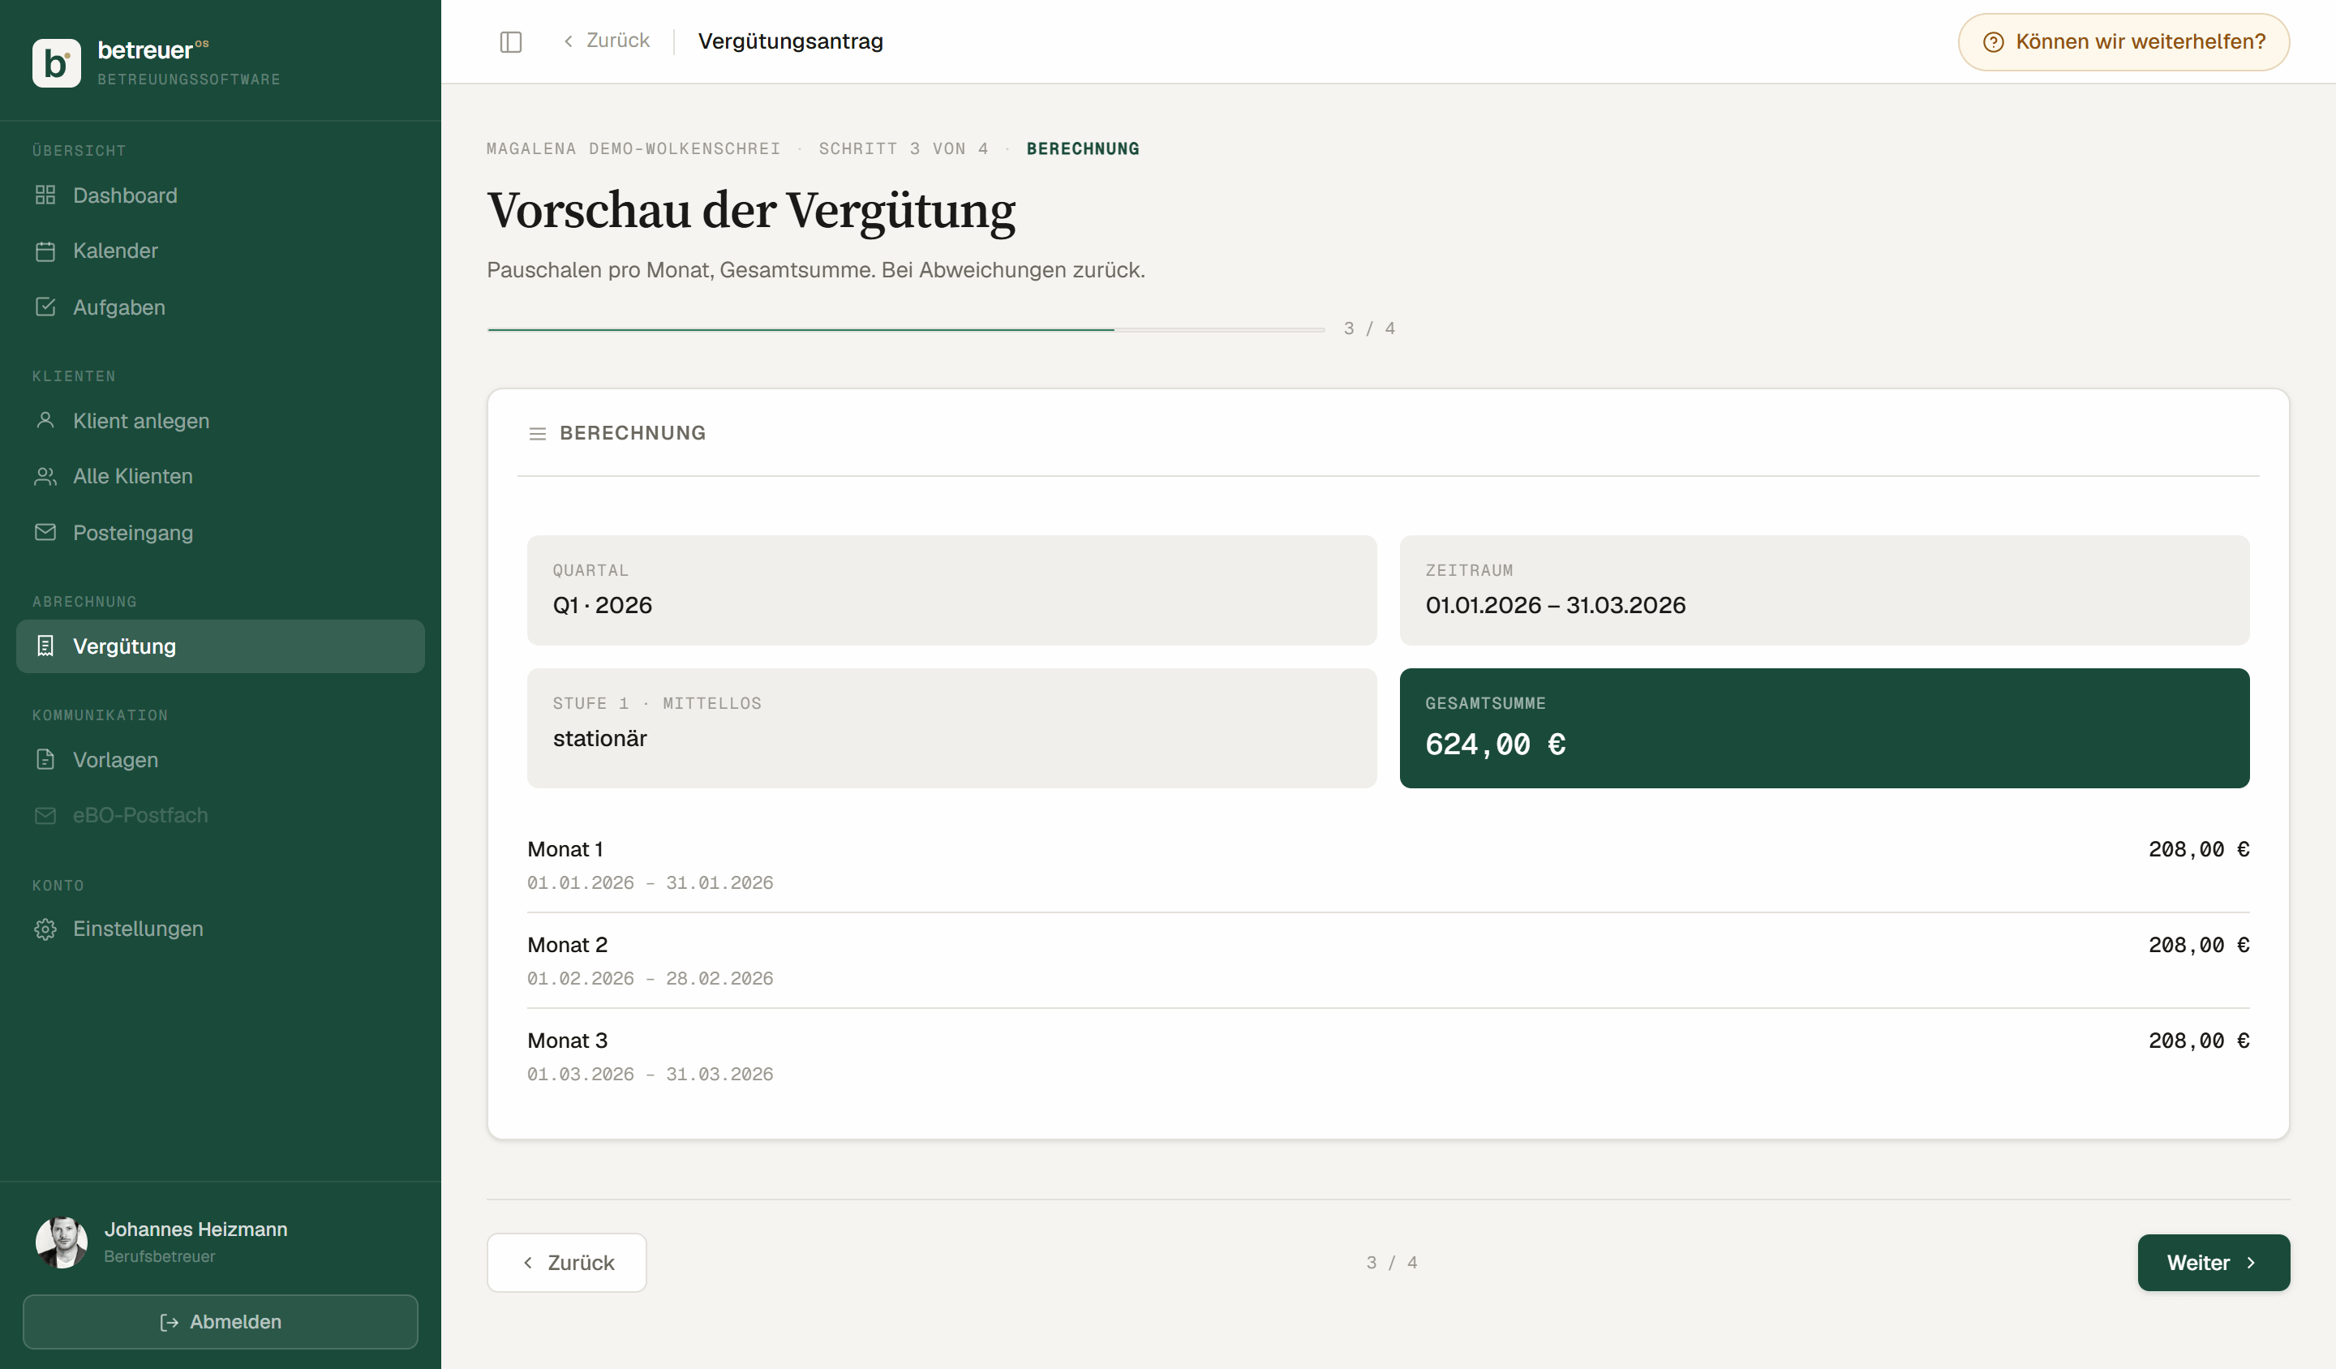This screenshot has height=1369, width=2336.
Task: Click the Aufgaben checkbox icon
Action: click(45, 307)
